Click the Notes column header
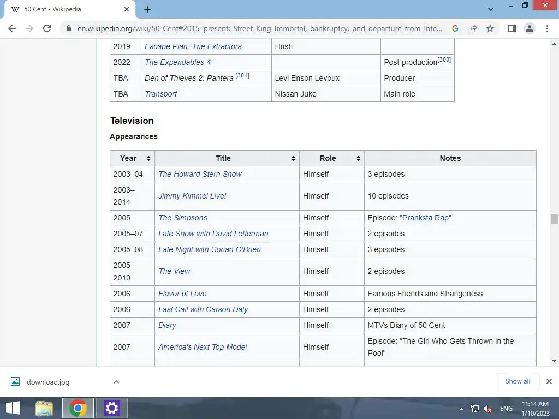 (x=450, y=158)
